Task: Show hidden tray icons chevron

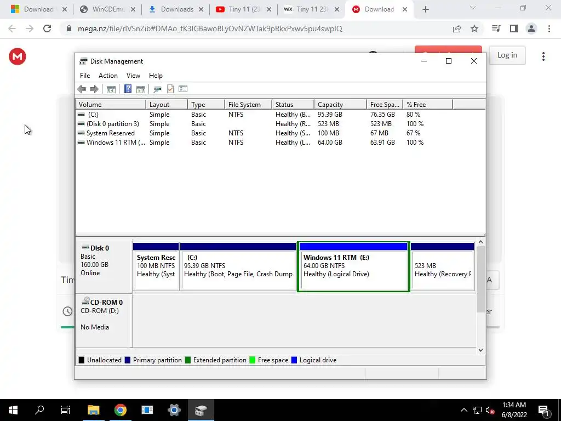Action: point(463,410)
